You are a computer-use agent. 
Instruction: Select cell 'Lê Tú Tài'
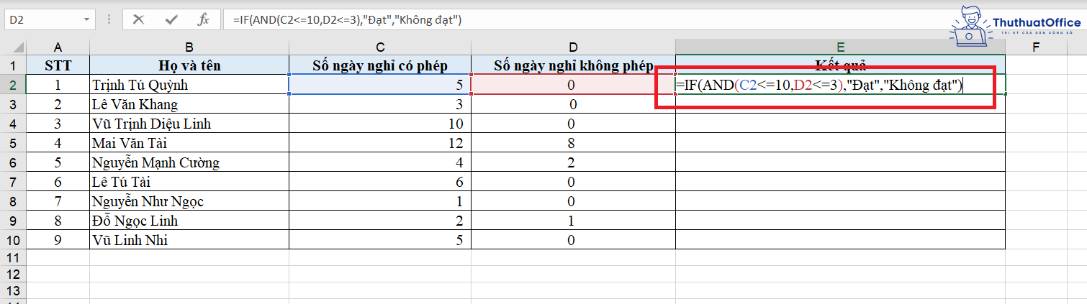(189, 182)
